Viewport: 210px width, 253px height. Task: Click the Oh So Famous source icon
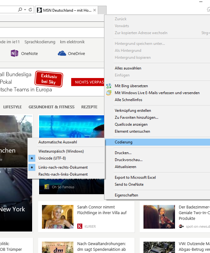pos(47,187)
